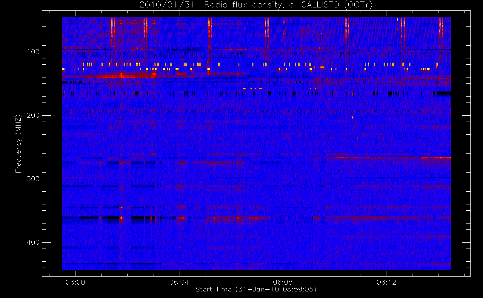Click the 06:08 time tick label
This screenshot has width=483, height=298.
tap(283, 282)
